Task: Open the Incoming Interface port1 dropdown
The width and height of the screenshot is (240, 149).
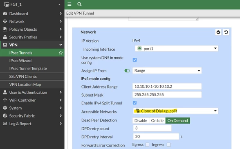Action: [x=177, y=49]
